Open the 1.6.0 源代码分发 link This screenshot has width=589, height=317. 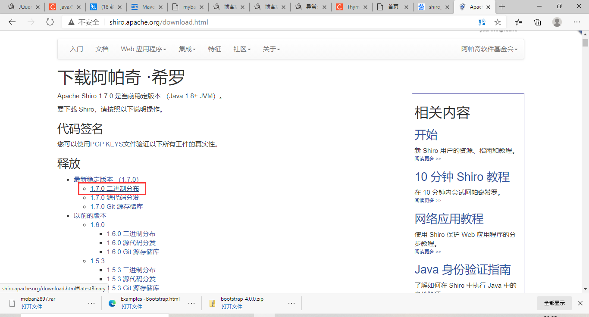(131, 243)
